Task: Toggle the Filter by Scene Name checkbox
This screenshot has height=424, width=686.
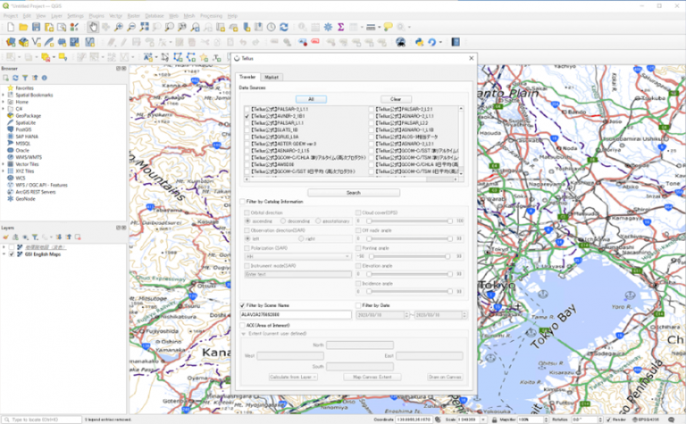Action: 242,305
